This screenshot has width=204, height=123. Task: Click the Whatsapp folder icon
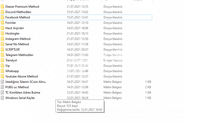click(2, 71)
